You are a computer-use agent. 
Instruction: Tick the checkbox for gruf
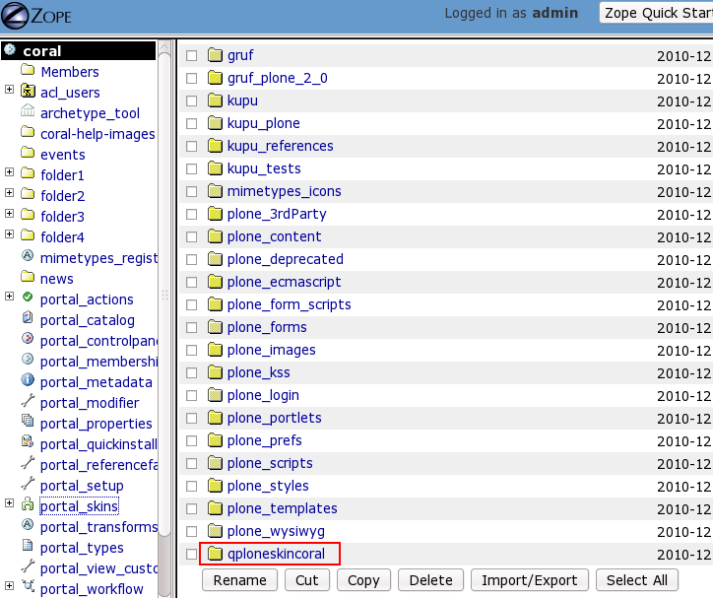[191, 55]
